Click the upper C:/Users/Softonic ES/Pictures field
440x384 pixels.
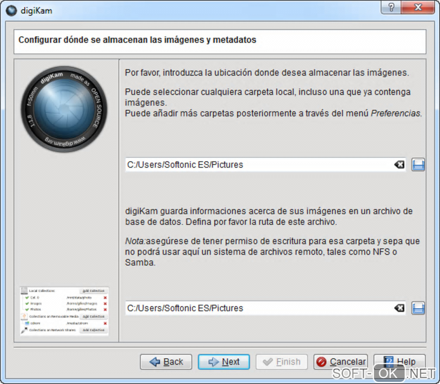point(265,165)
